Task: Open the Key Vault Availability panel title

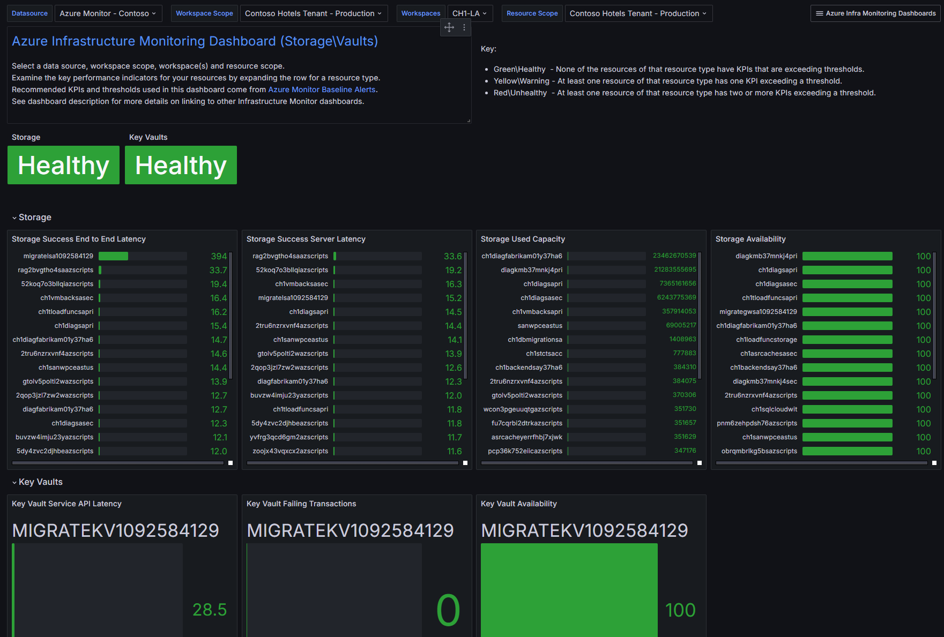Action: 519,504
